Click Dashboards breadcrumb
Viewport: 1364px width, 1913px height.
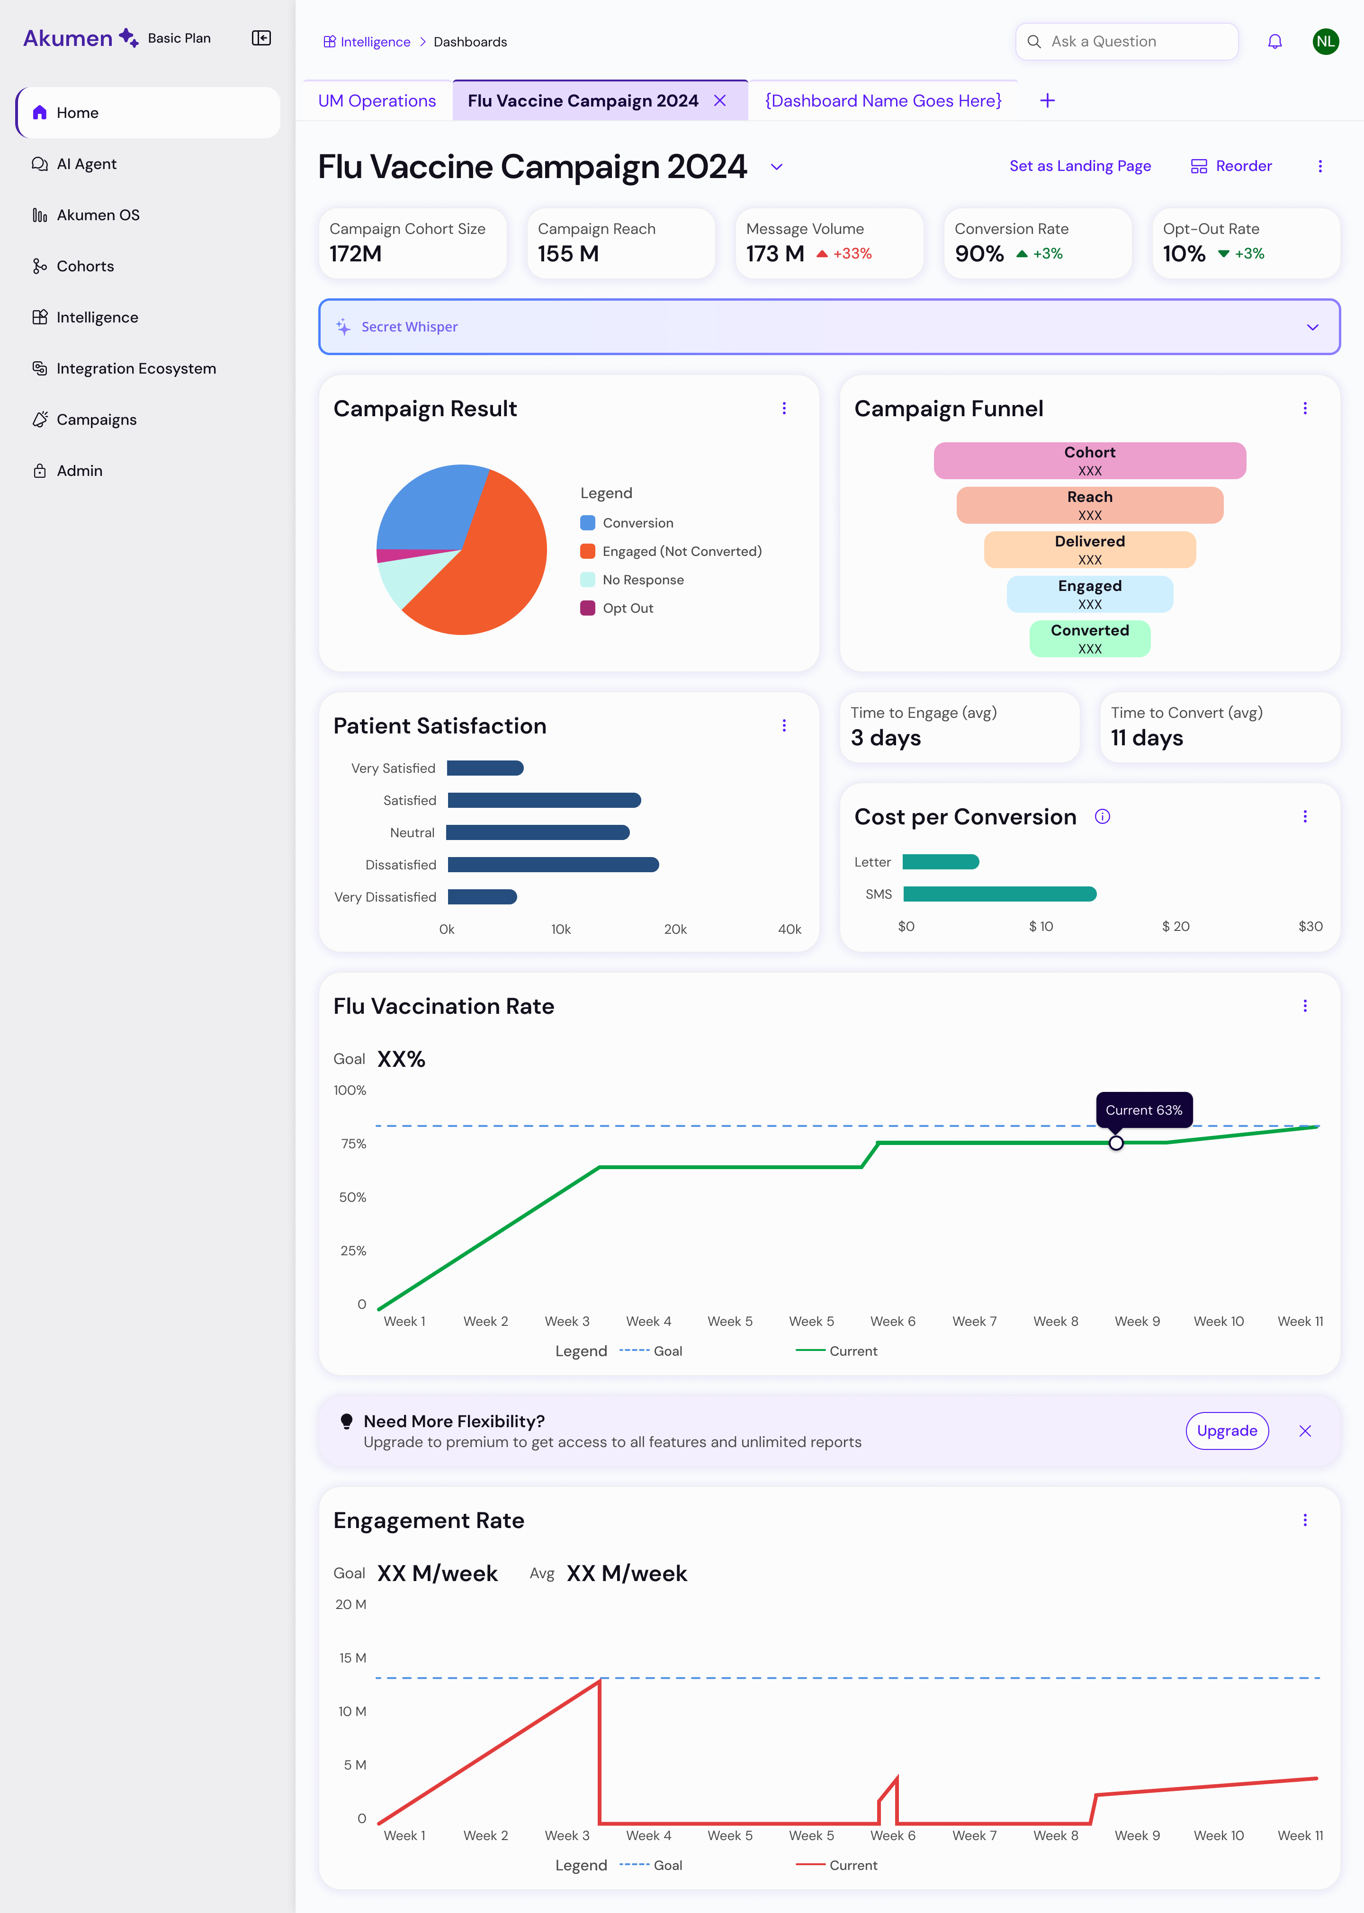470,41
